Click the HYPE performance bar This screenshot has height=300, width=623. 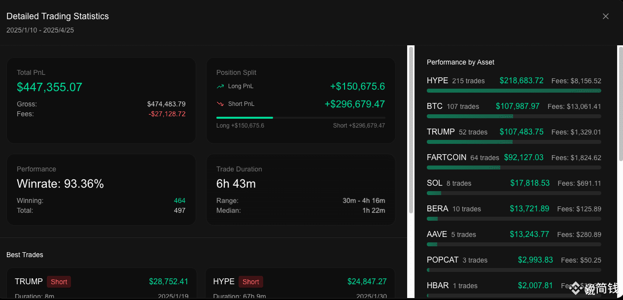click(x=514, y=91)
